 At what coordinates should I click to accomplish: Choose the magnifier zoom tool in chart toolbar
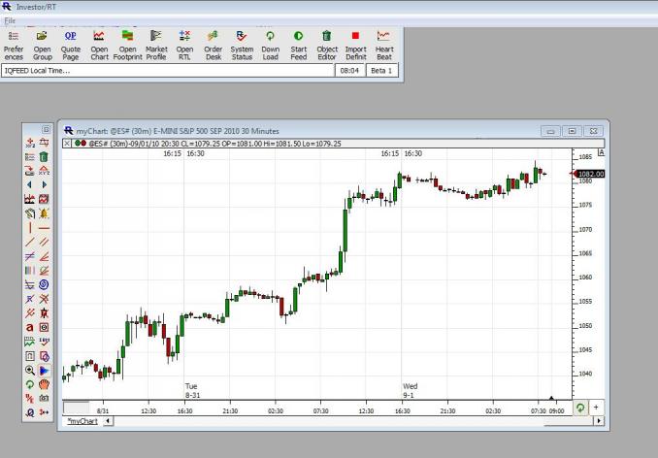pyautogui.click(x=29, y=370)
